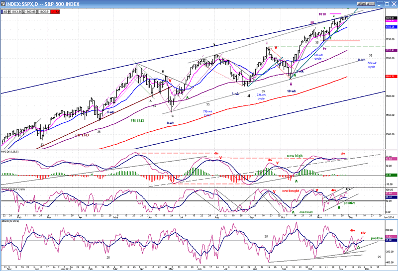Click the Win button in the title bar
The height and width of the screenshot is (271, 398).
[371, 4]
